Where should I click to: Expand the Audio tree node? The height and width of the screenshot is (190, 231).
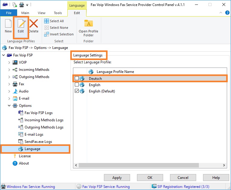(9, 91)
